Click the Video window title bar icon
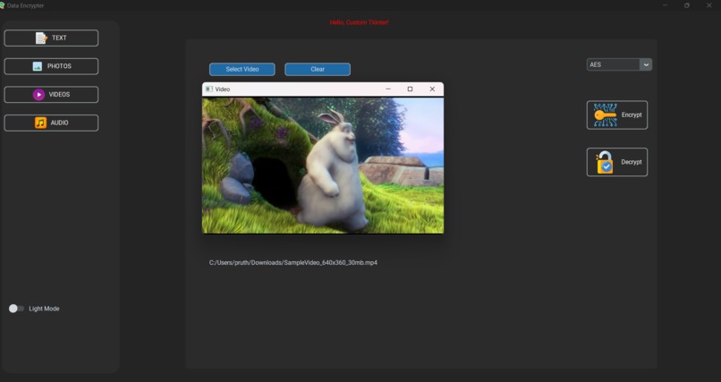 (209, 89)
